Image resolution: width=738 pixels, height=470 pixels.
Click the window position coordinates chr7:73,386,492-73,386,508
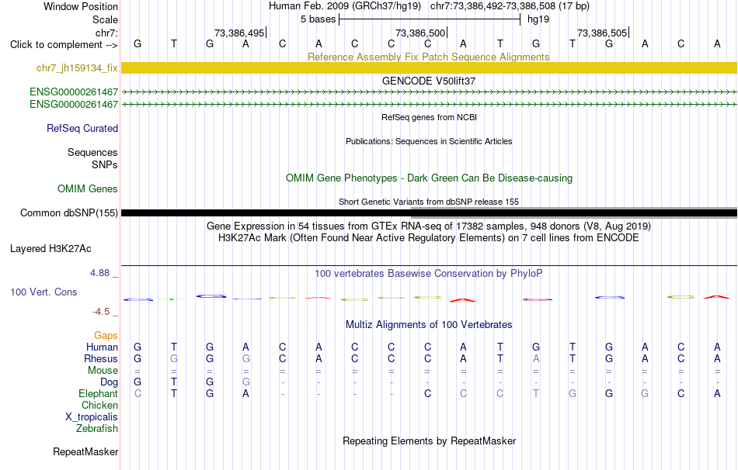pyautogui.click(x=493, y=6)
